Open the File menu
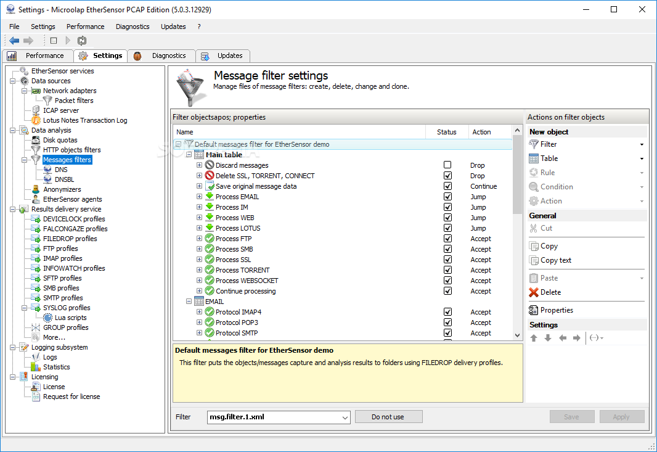This screenshot has height=452, width=657. click(x=14, y=27)
